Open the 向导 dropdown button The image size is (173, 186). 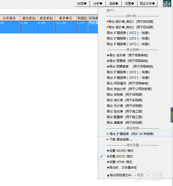click(82, 4)
